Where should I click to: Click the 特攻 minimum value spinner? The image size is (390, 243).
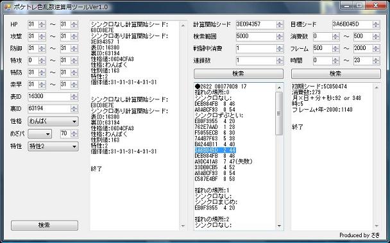37,60
